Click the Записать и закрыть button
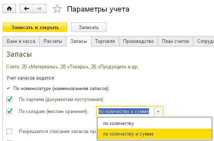 click(35, 27)
